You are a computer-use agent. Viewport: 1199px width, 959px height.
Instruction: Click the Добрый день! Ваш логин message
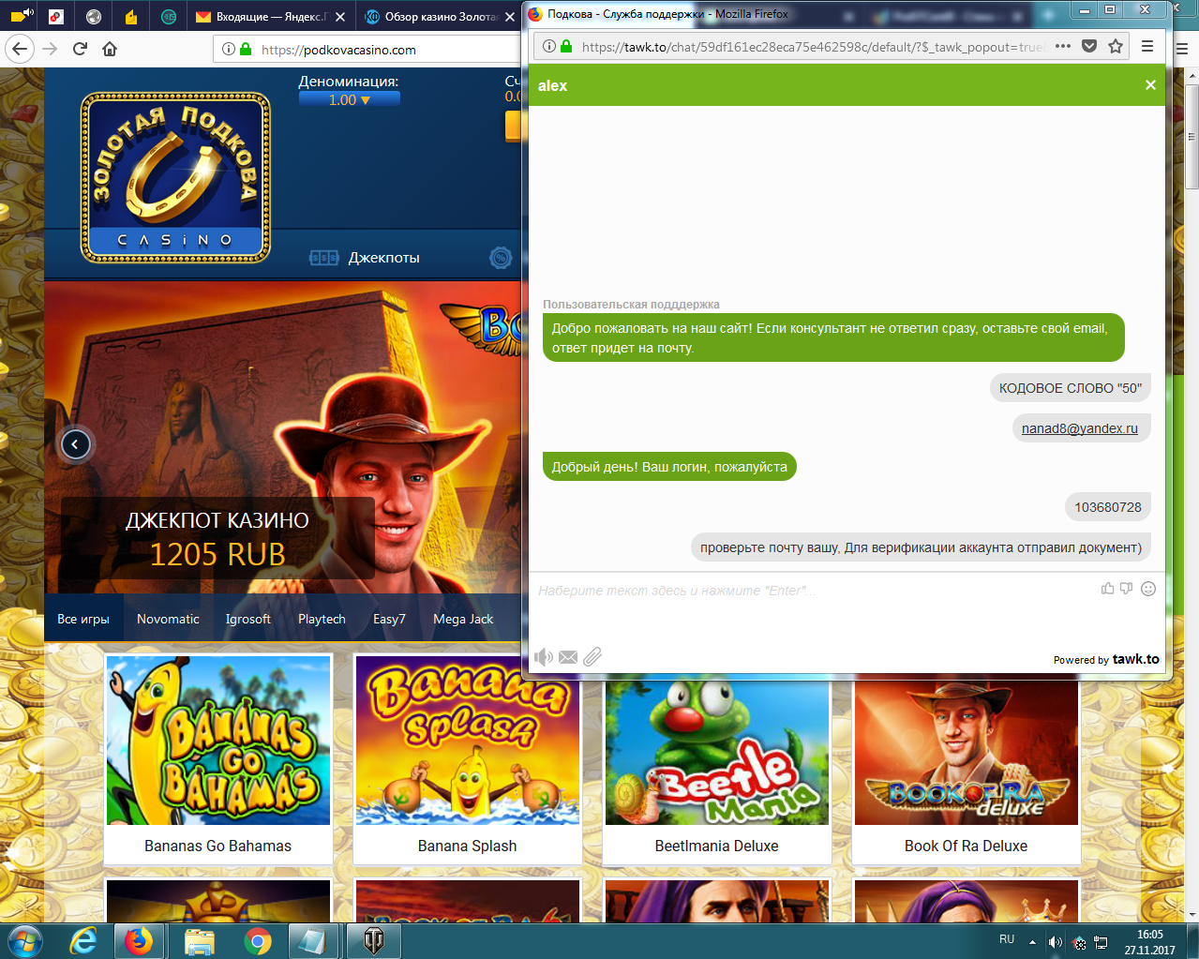669,467
